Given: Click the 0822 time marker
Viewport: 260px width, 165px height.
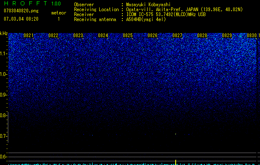Looking at the screenshot, I should 53,35.
